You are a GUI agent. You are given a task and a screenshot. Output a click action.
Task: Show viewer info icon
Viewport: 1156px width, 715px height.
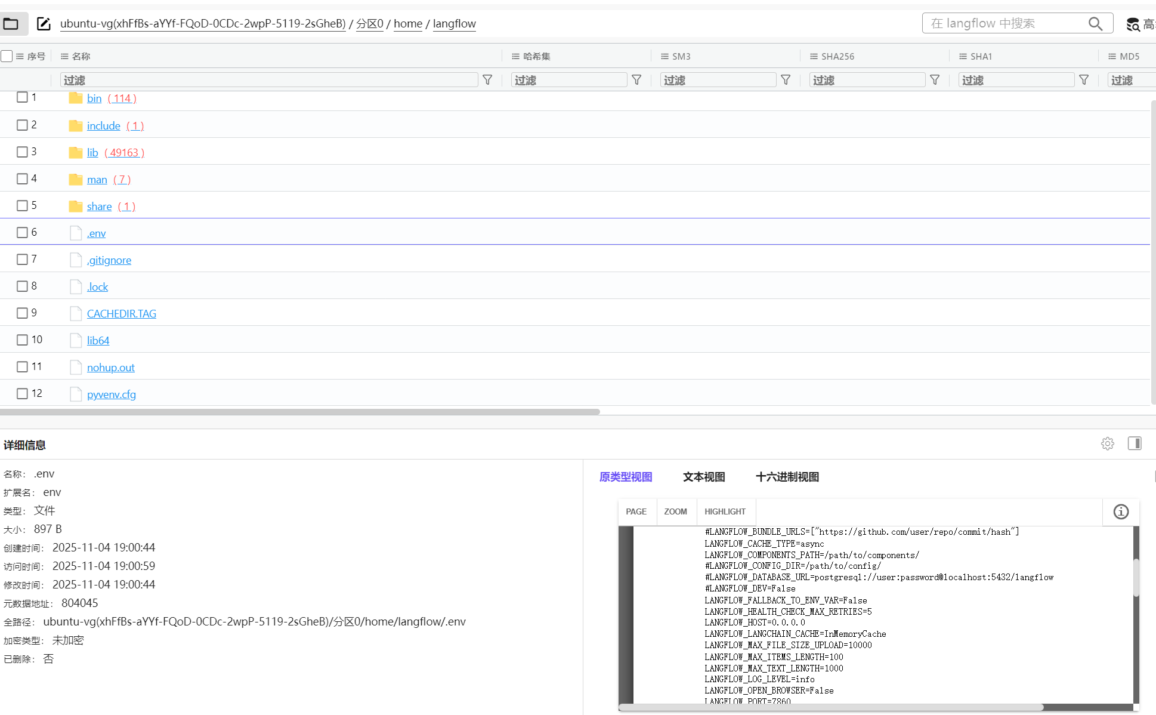[x=1121, y=511]
